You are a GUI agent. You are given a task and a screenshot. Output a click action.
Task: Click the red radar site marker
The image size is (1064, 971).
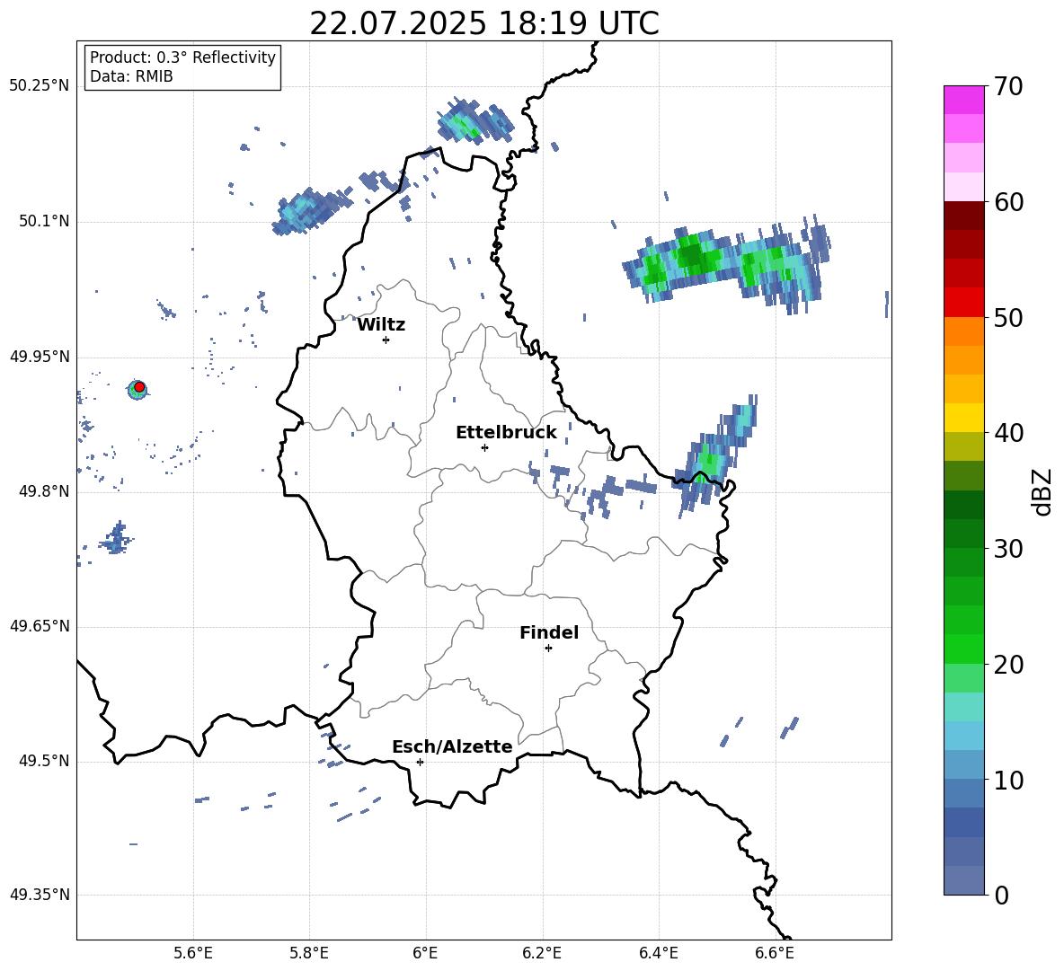coord(139,387)
